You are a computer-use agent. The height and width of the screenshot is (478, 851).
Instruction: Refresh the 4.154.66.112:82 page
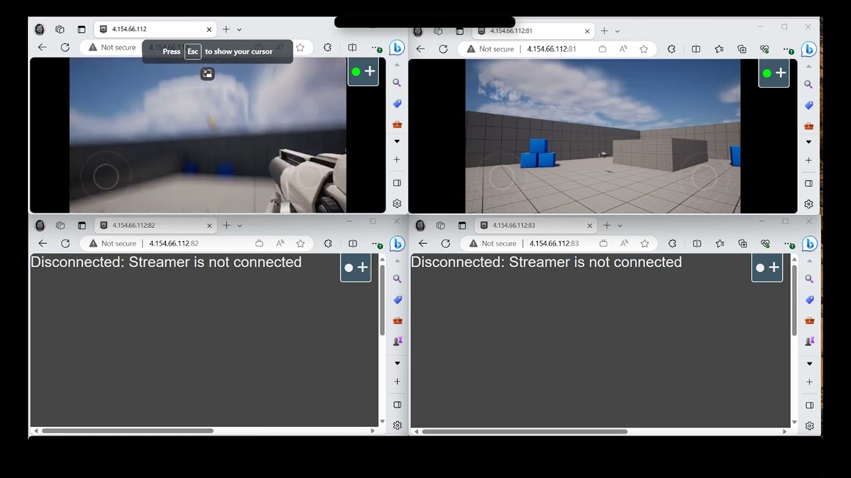(x=65, y=244)
